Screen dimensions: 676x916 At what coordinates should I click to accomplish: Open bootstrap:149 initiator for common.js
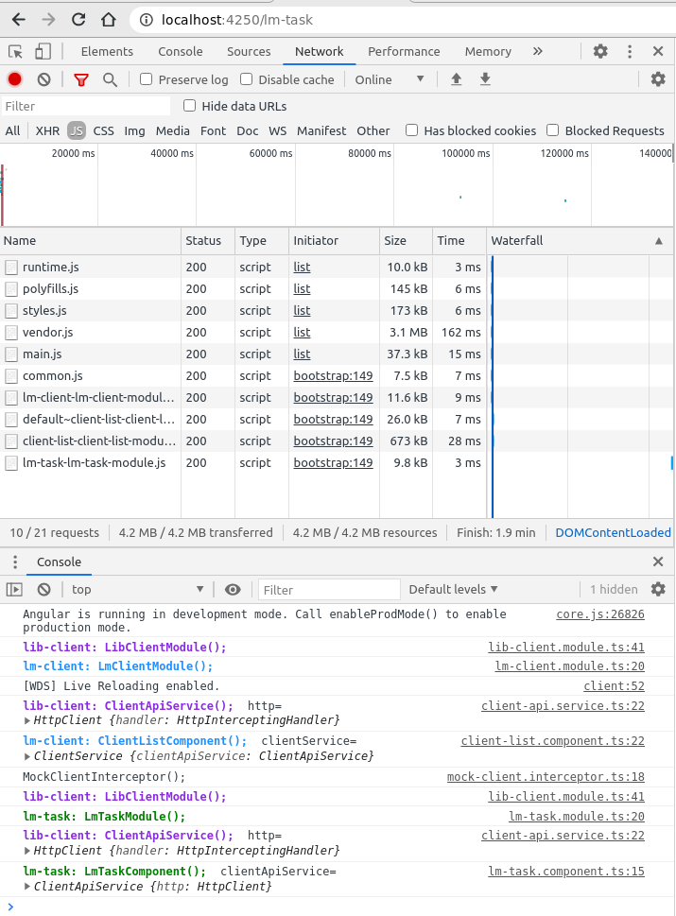(x=333, y=375)
